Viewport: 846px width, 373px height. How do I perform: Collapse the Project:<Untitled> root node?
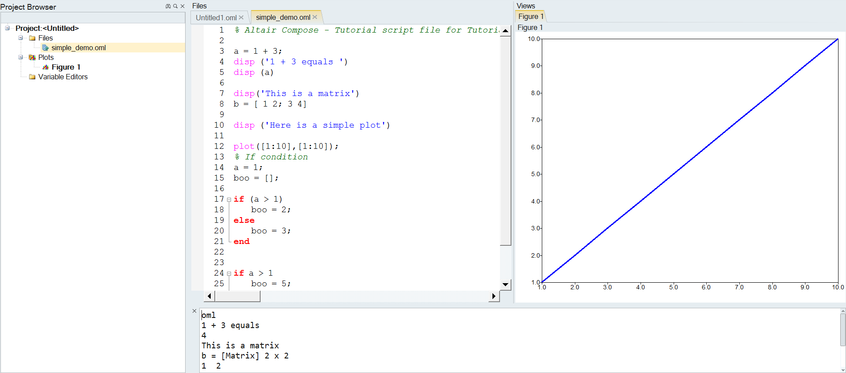point(7,28)
